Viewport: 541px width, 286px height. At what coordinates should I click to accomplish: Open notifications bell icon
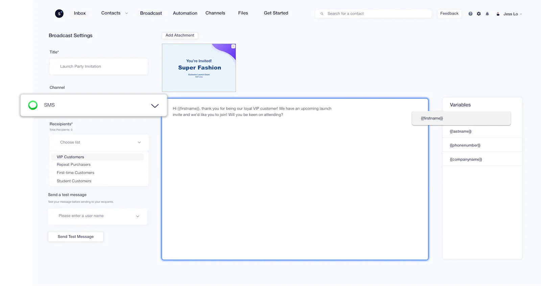tap(487, 14)
